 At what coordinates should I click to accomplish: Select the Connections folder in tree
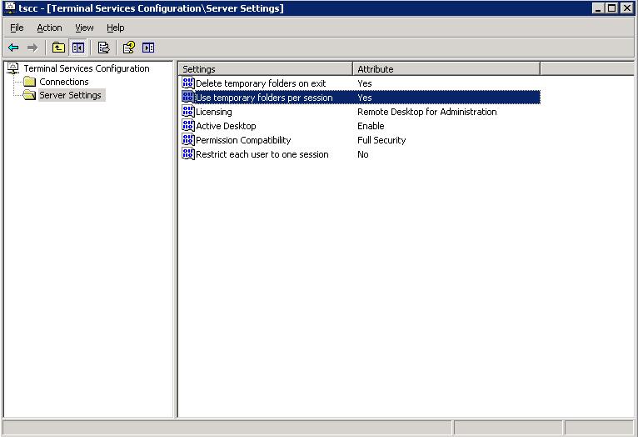coord(63,82)
